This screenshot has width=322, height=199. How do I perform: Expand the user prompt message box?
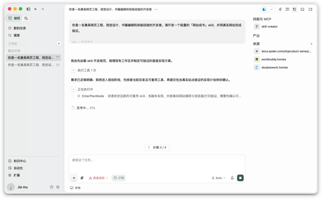coord(157,32)
